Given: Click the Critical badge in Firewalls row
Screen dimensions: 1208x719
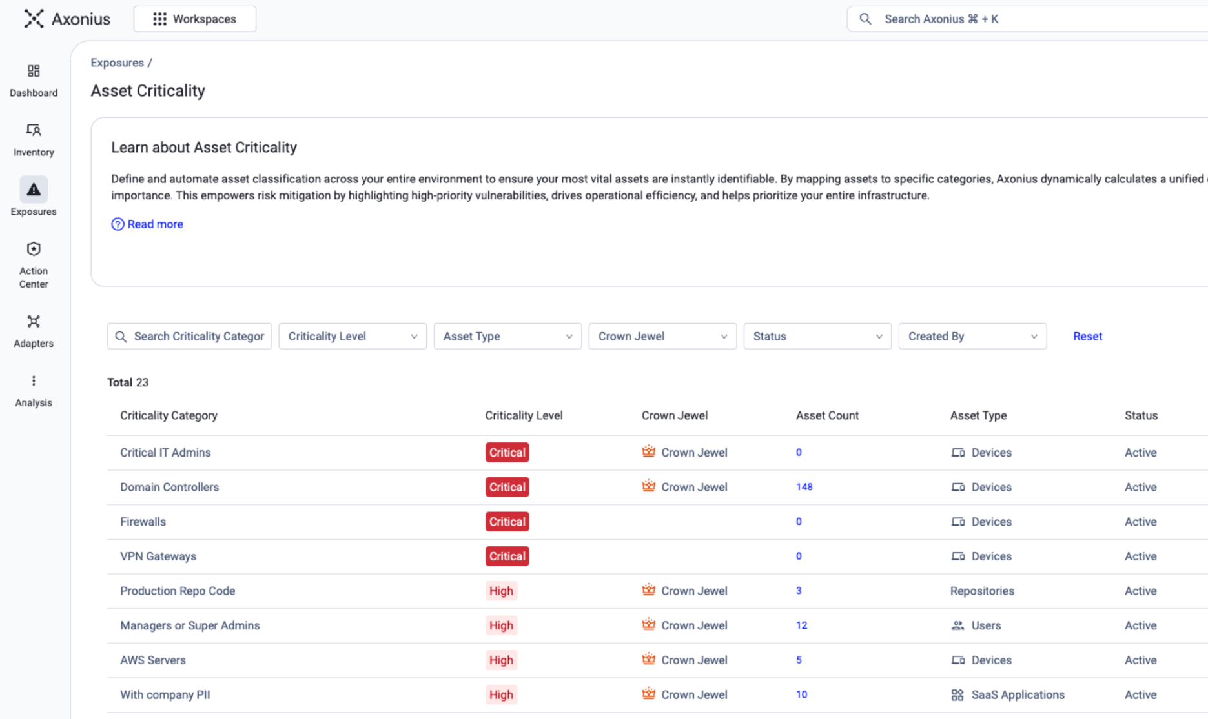Looking at the screenshot, I should tap(507, 522).
